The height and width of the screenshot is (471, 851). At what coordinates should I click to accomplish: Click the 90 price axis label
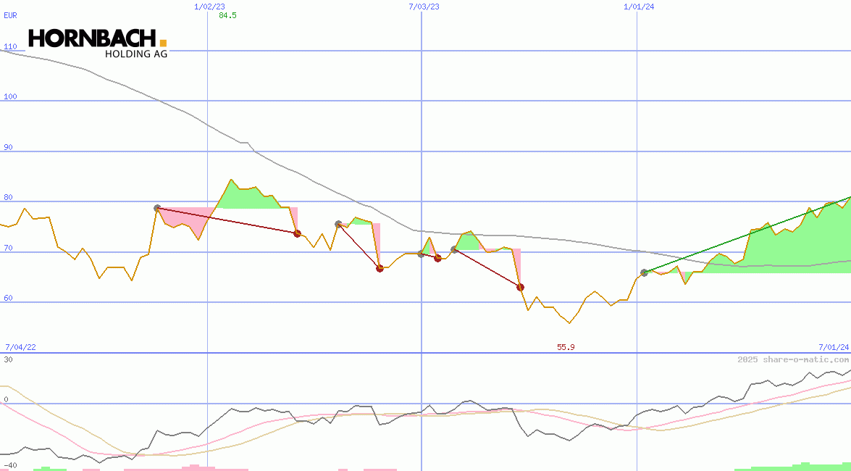pos(8,147)
